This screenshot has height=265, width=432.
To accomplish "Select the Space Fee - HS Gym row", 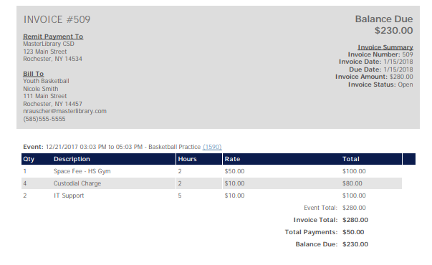I will point(211,171).
